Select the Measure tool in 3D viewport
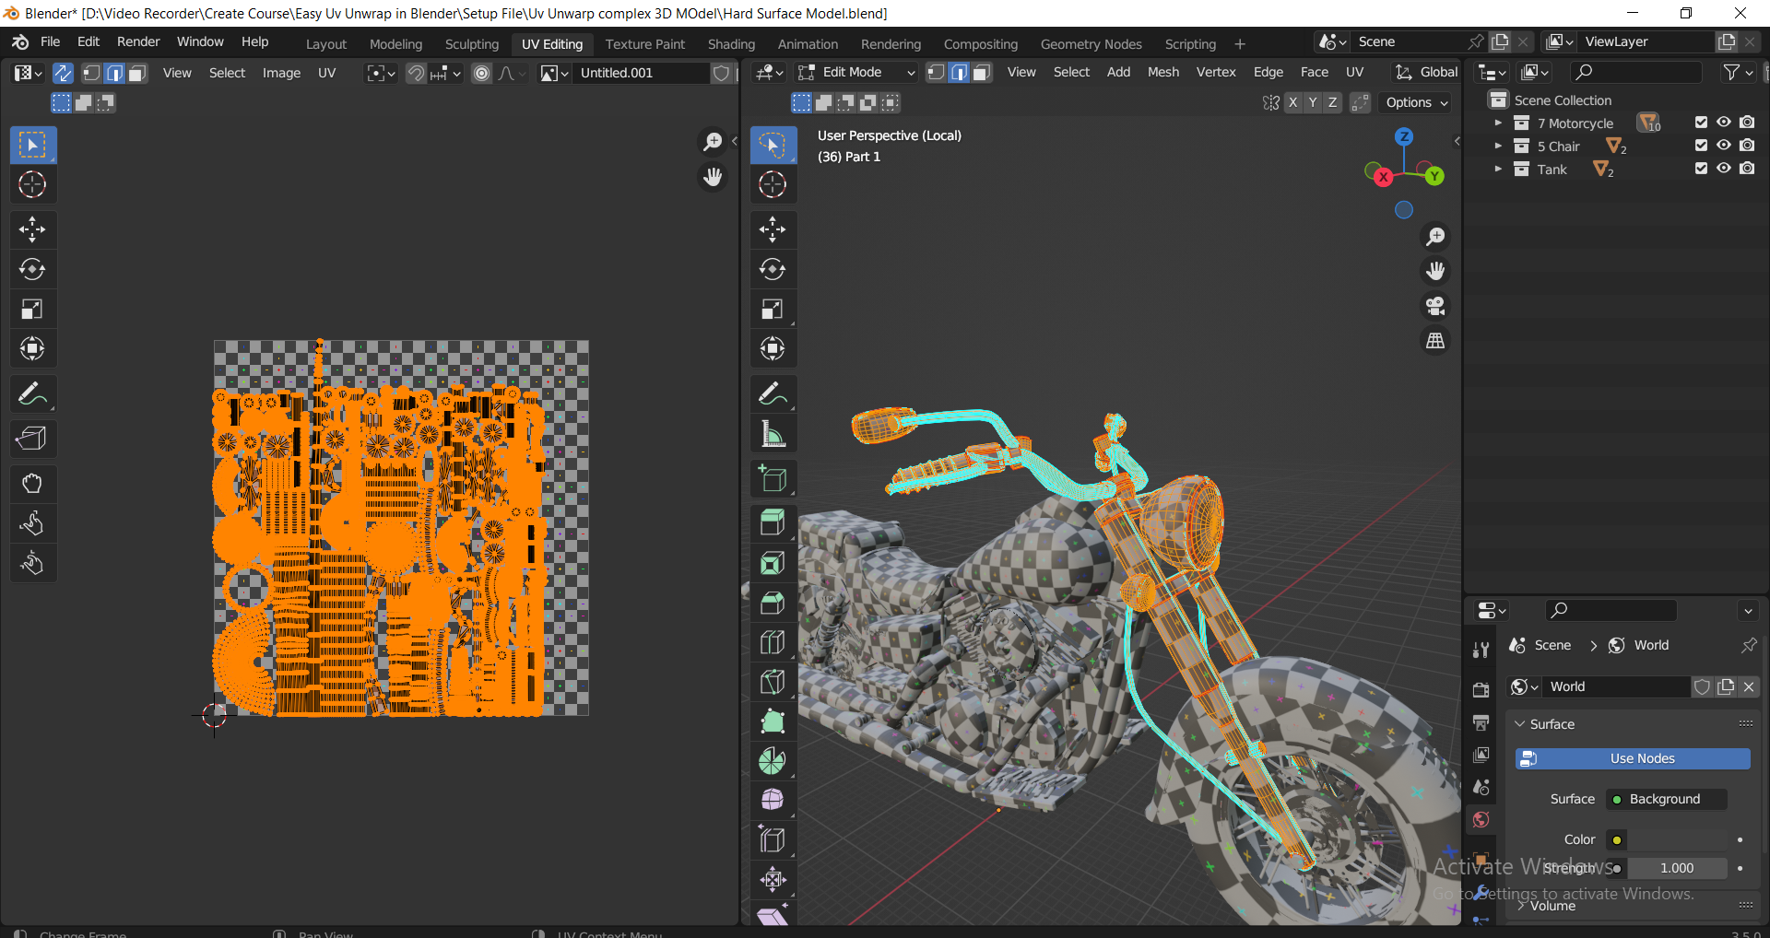 773,432
